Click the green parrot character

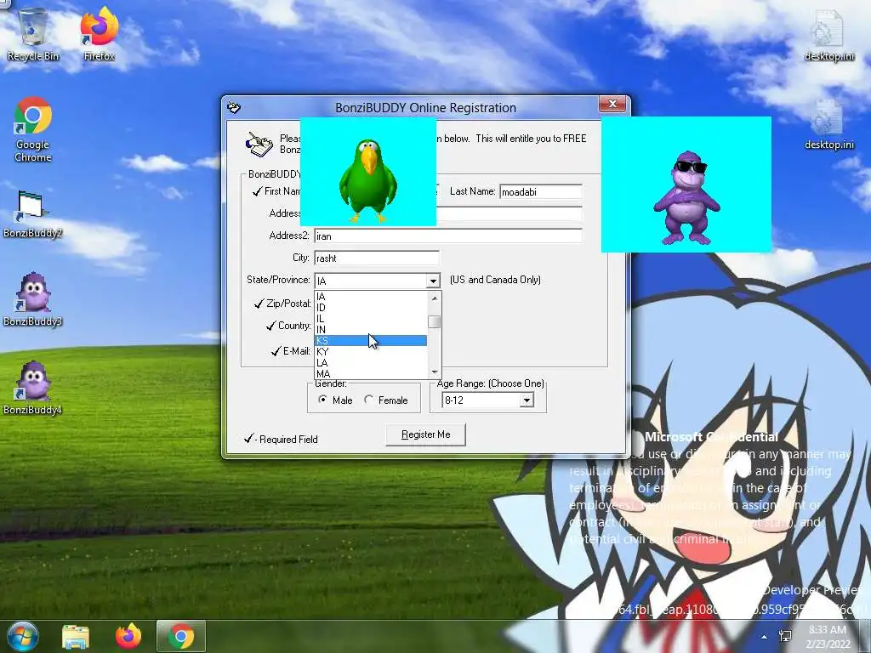(367, 180)
